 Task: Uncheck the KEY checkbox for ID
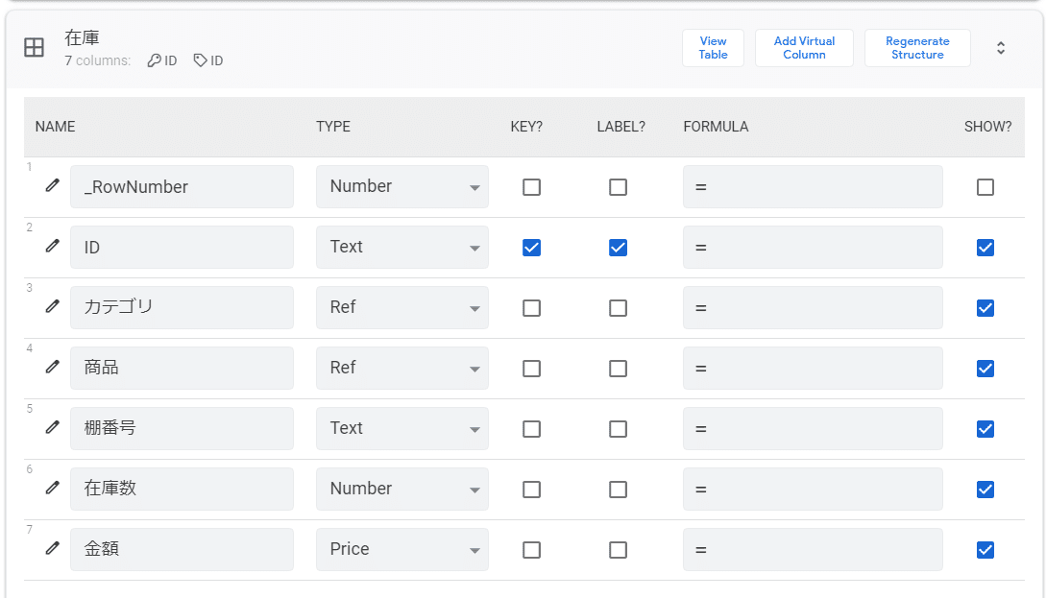click(x=531, y=248)
